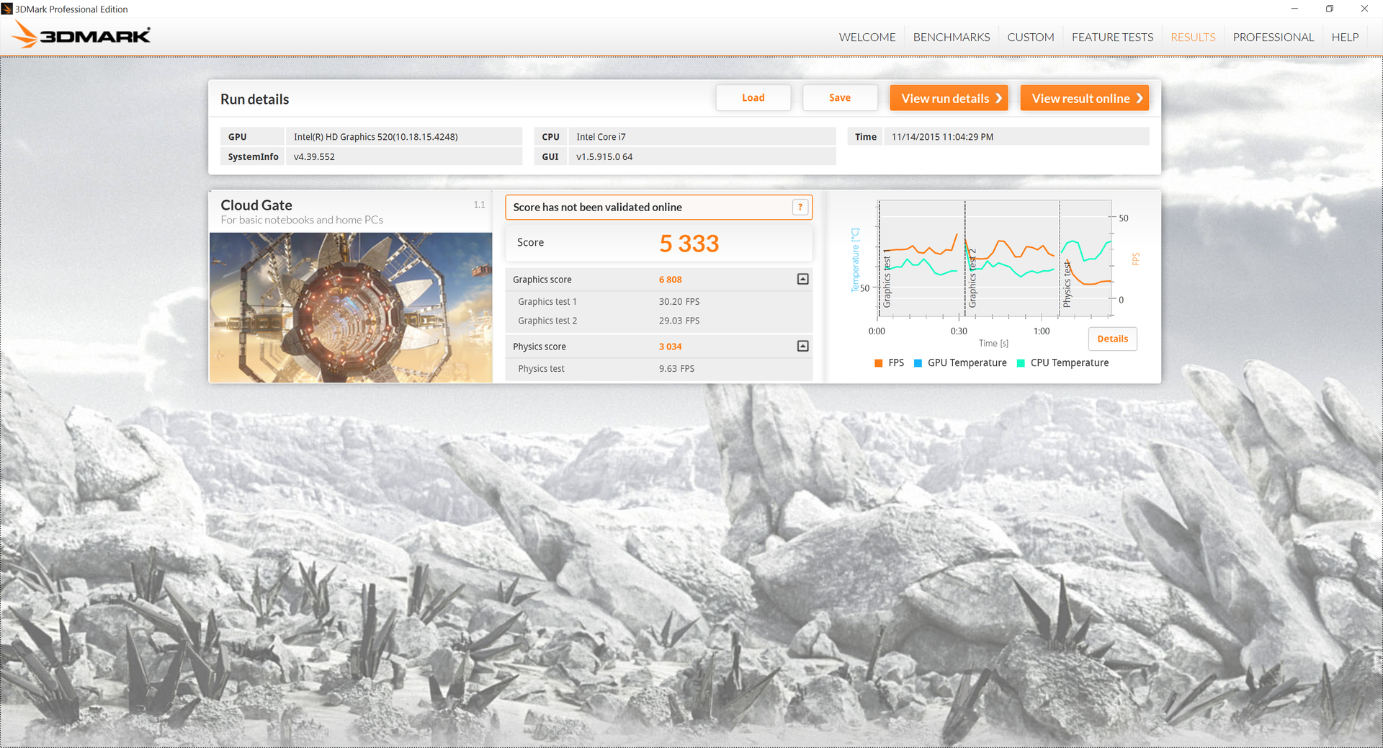Click the FPS orange legend swatch

coord(878,363)
